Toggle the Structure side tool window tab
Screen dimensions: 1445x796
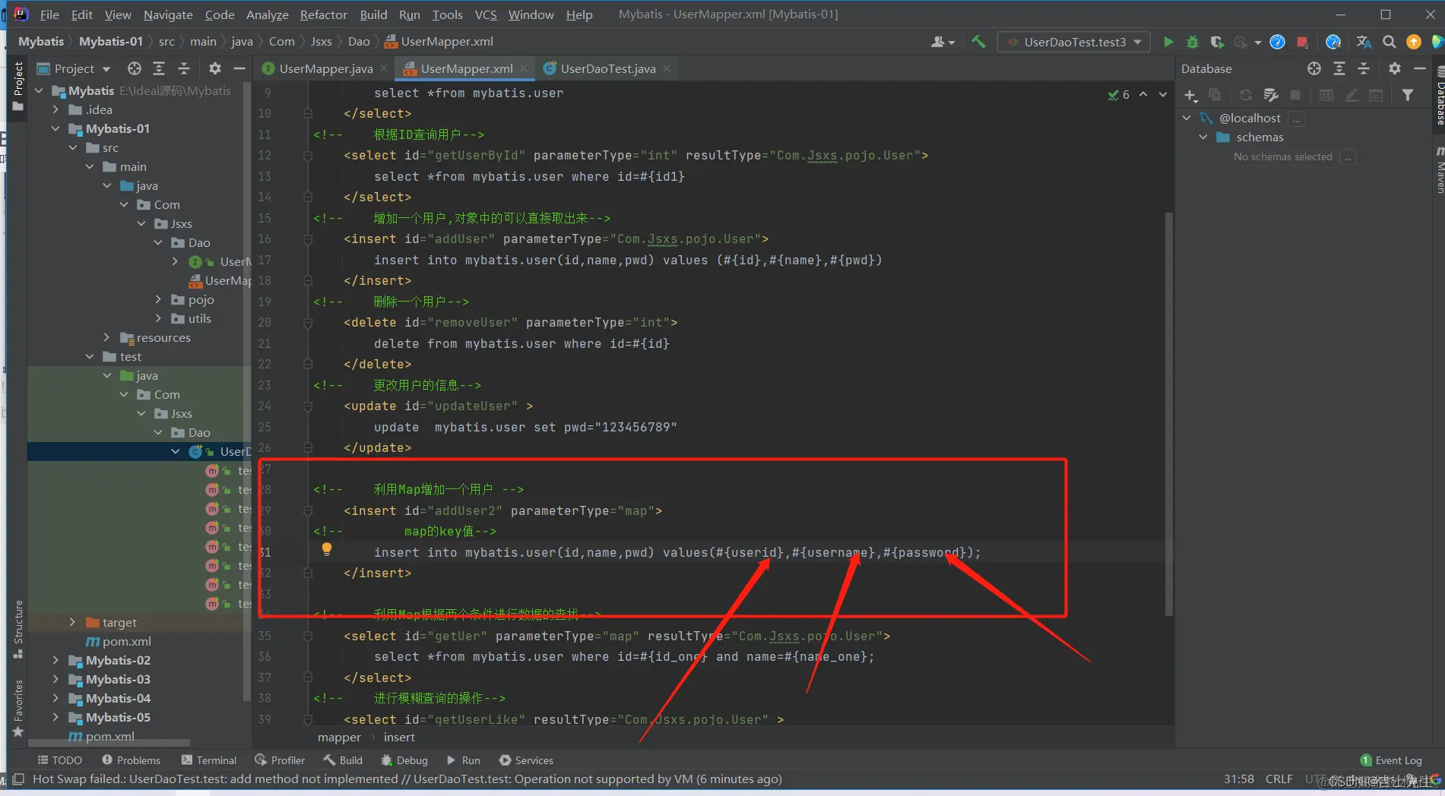click(18, 629)
